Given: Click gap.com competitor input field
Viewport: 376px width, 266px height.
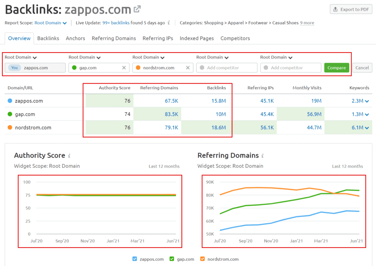Looking at the screenshot, I should point(99,68).
